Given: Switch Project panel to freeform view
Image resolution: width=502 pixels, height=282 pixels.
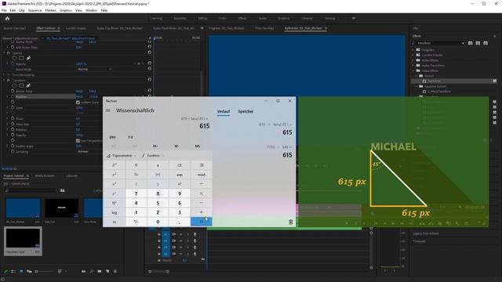Looking at the screenshot, I should 29,272.
